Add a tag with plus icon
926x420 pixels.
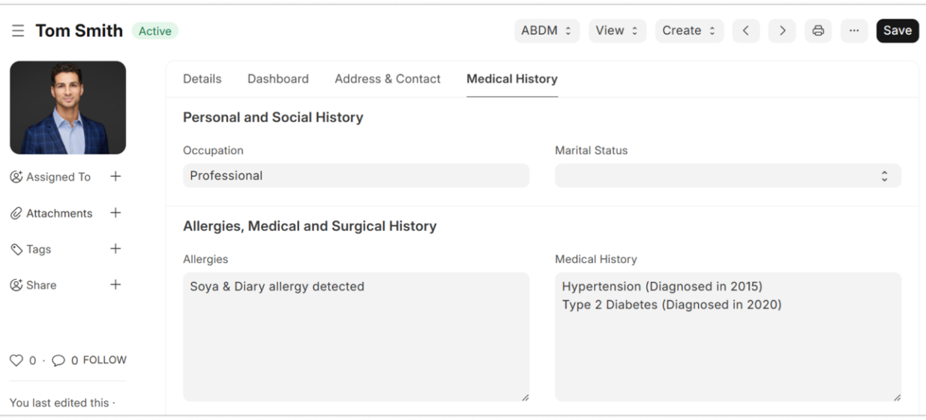click(x=115, y=248)
